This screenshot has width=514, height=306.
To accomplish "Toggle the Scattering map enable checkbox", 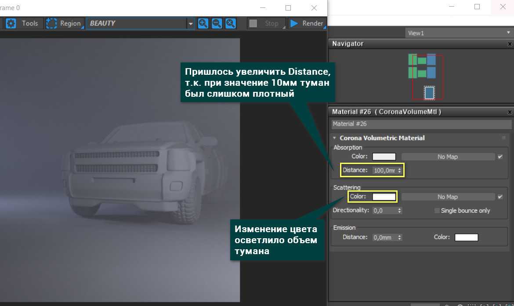I will tap(500, 197).
